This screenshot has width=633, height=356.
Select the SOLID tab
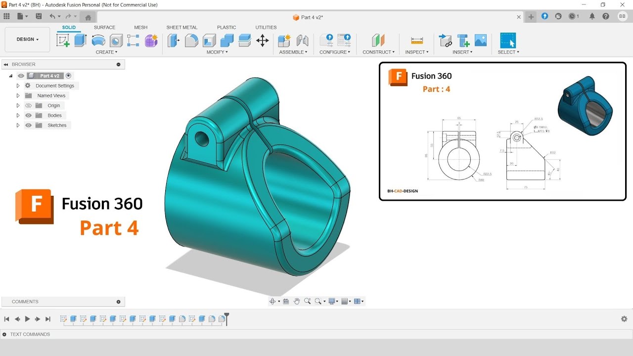coord(69,27)
